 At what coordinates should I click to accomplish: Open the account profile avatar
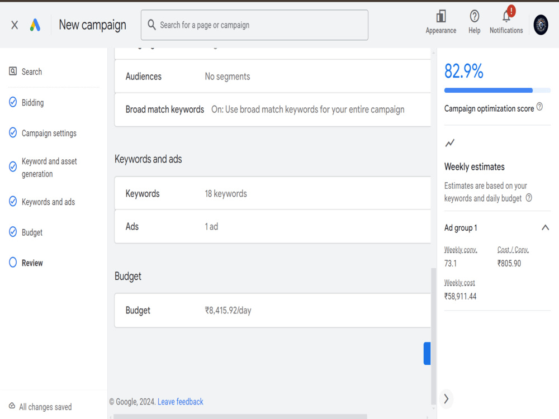pos(541,25)
